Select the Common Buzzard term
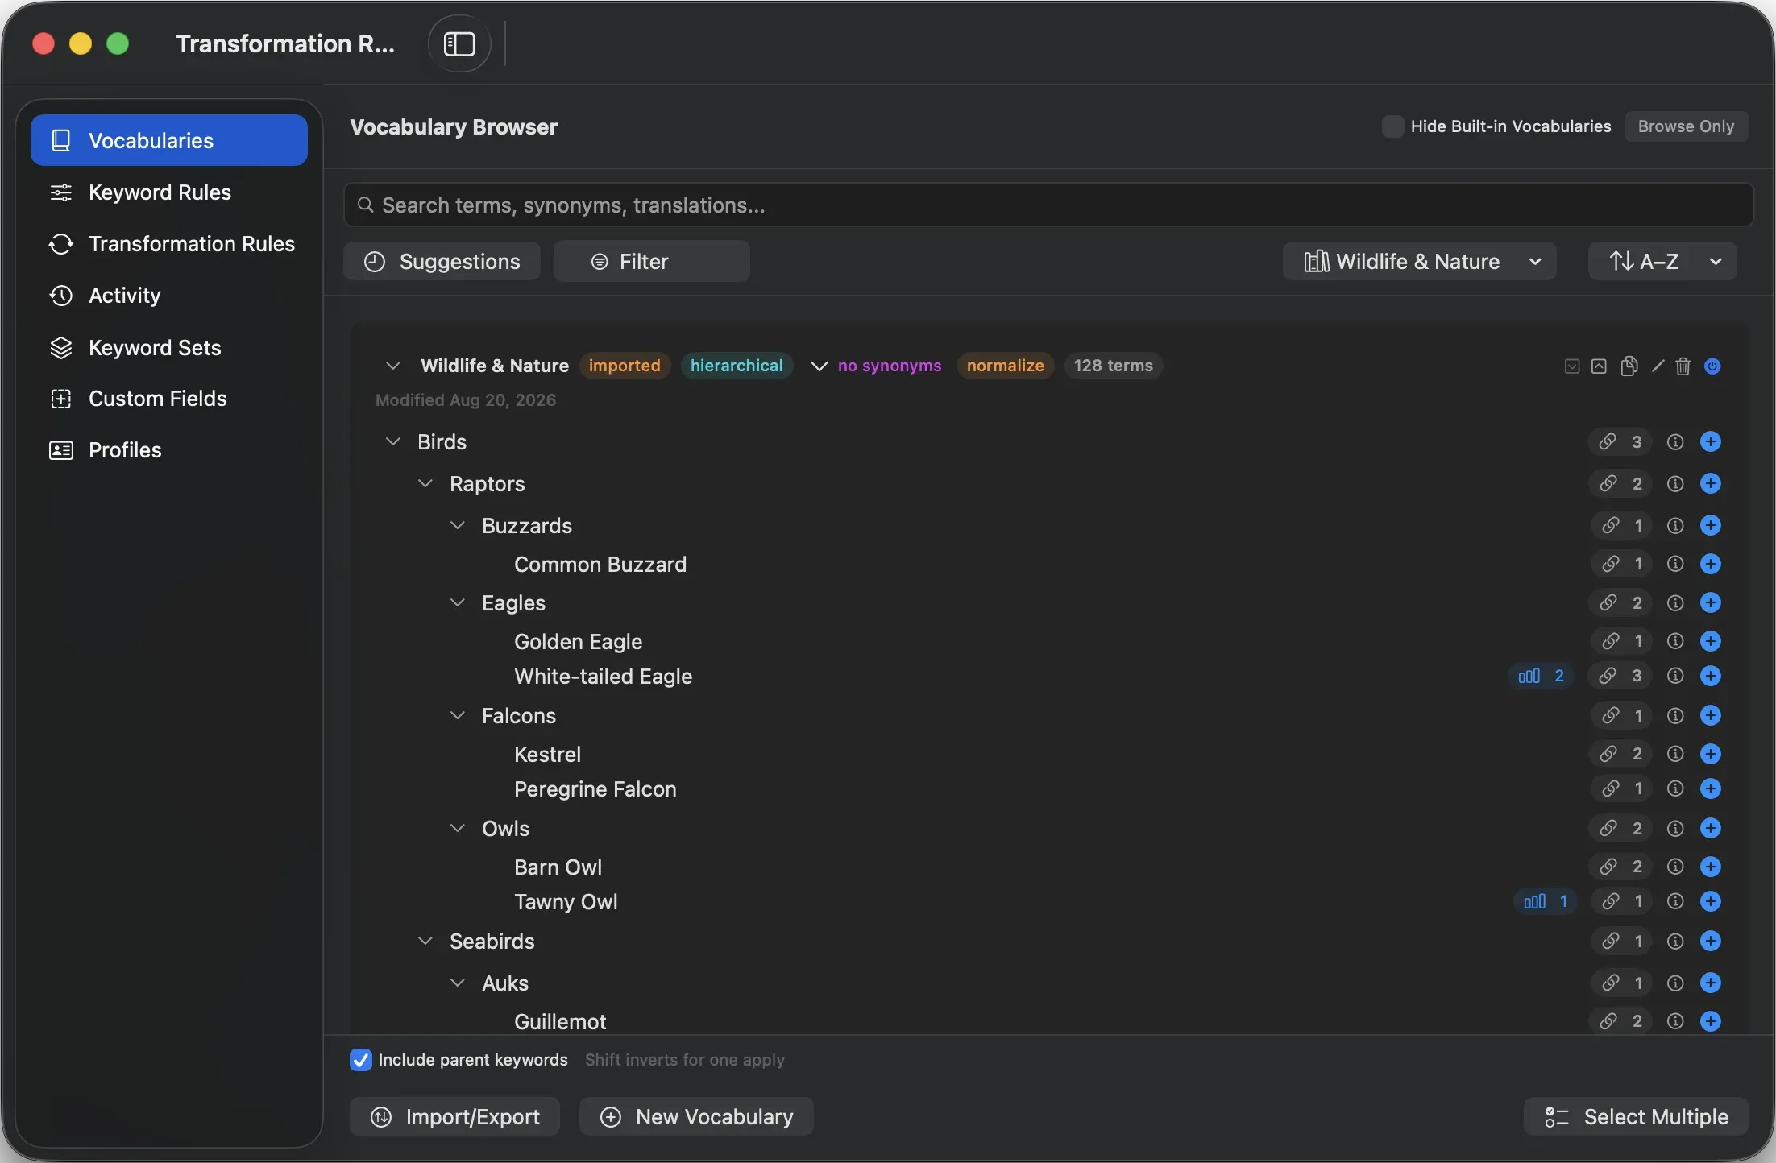This screenshot has height=1163, width=1776. [x=600, y=564]
